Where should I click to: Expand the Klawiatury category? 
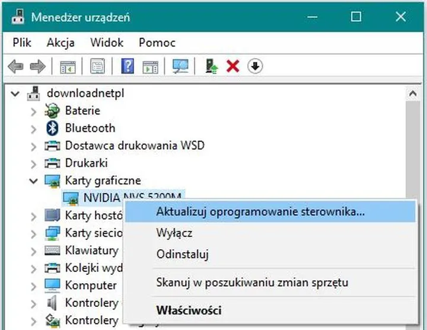33,251
